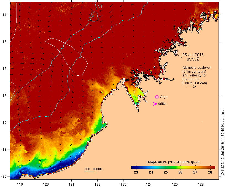Click the latitude label '-14'

[x=4, y=15]
